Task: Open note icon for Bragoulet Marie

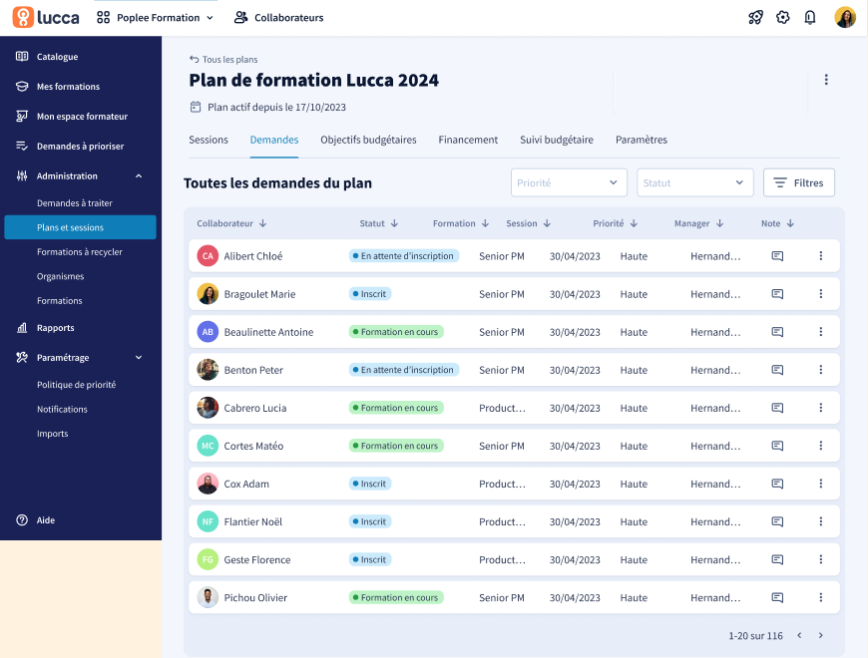Action: pyautogui.click(x=777, y=294)
